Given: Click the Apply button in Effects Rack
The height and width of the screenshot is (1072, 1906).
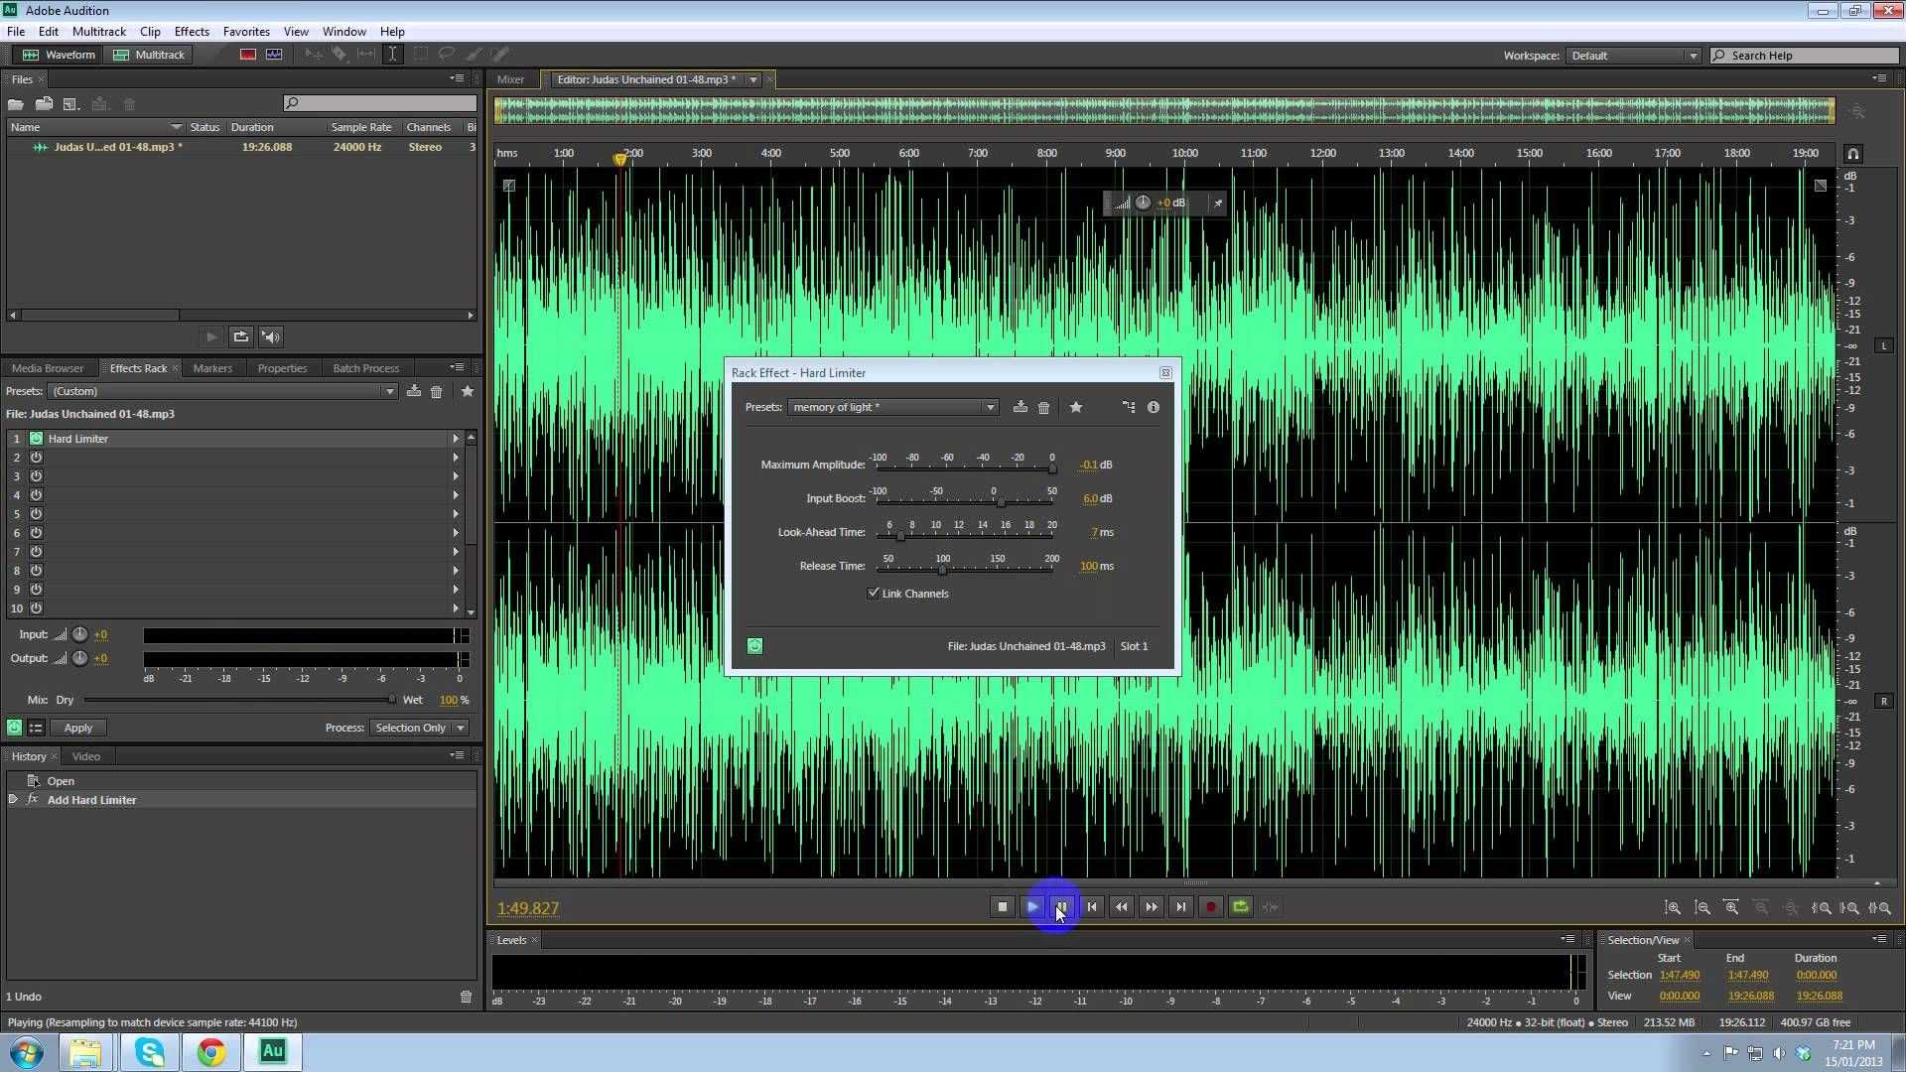Looking at the screenshot, I should coord(78,728).
